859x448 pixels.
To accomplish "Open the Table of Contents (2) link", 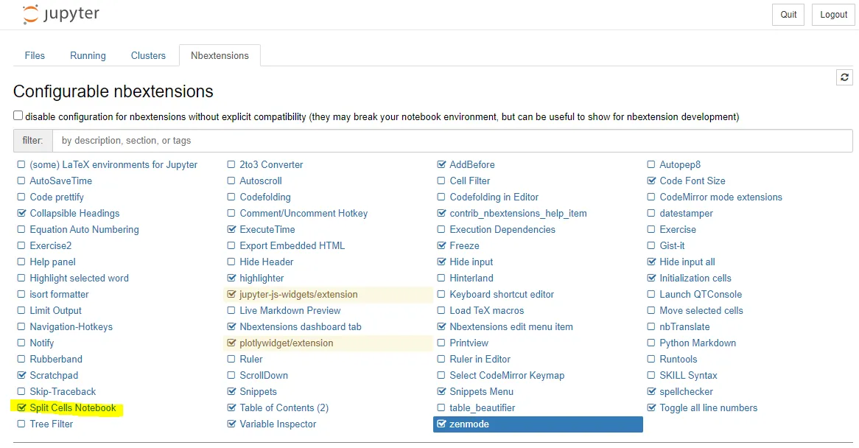I will (x=284, y=408).
